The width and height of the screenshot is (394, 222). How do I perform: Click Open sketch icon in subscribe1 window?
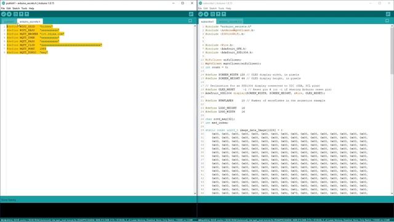219,14
